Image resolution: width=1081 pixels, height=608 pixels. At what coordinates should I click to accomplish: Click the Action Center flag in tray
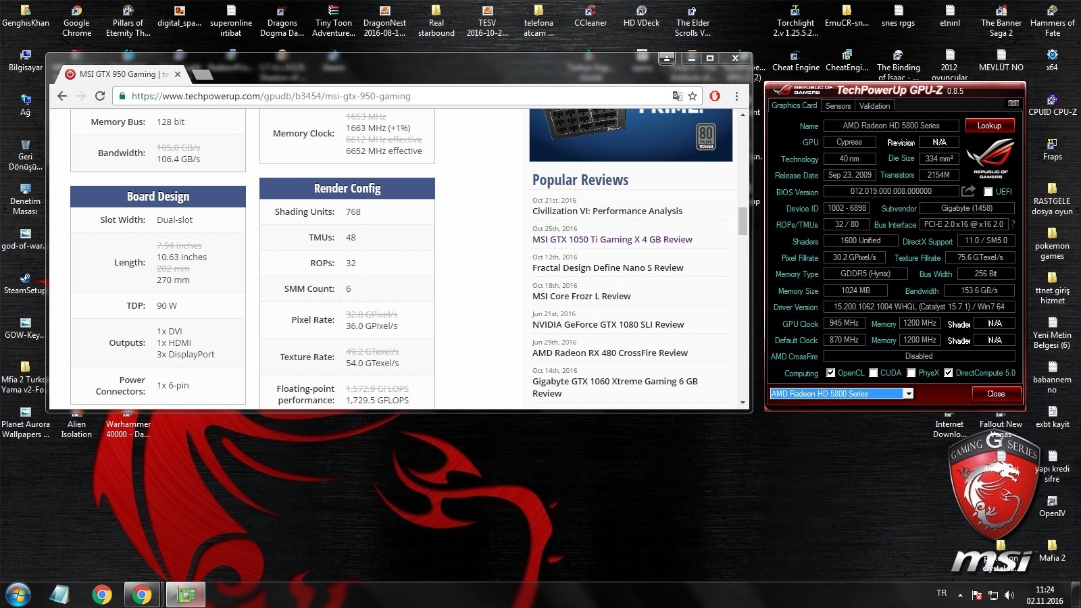[x=977, y=595]
